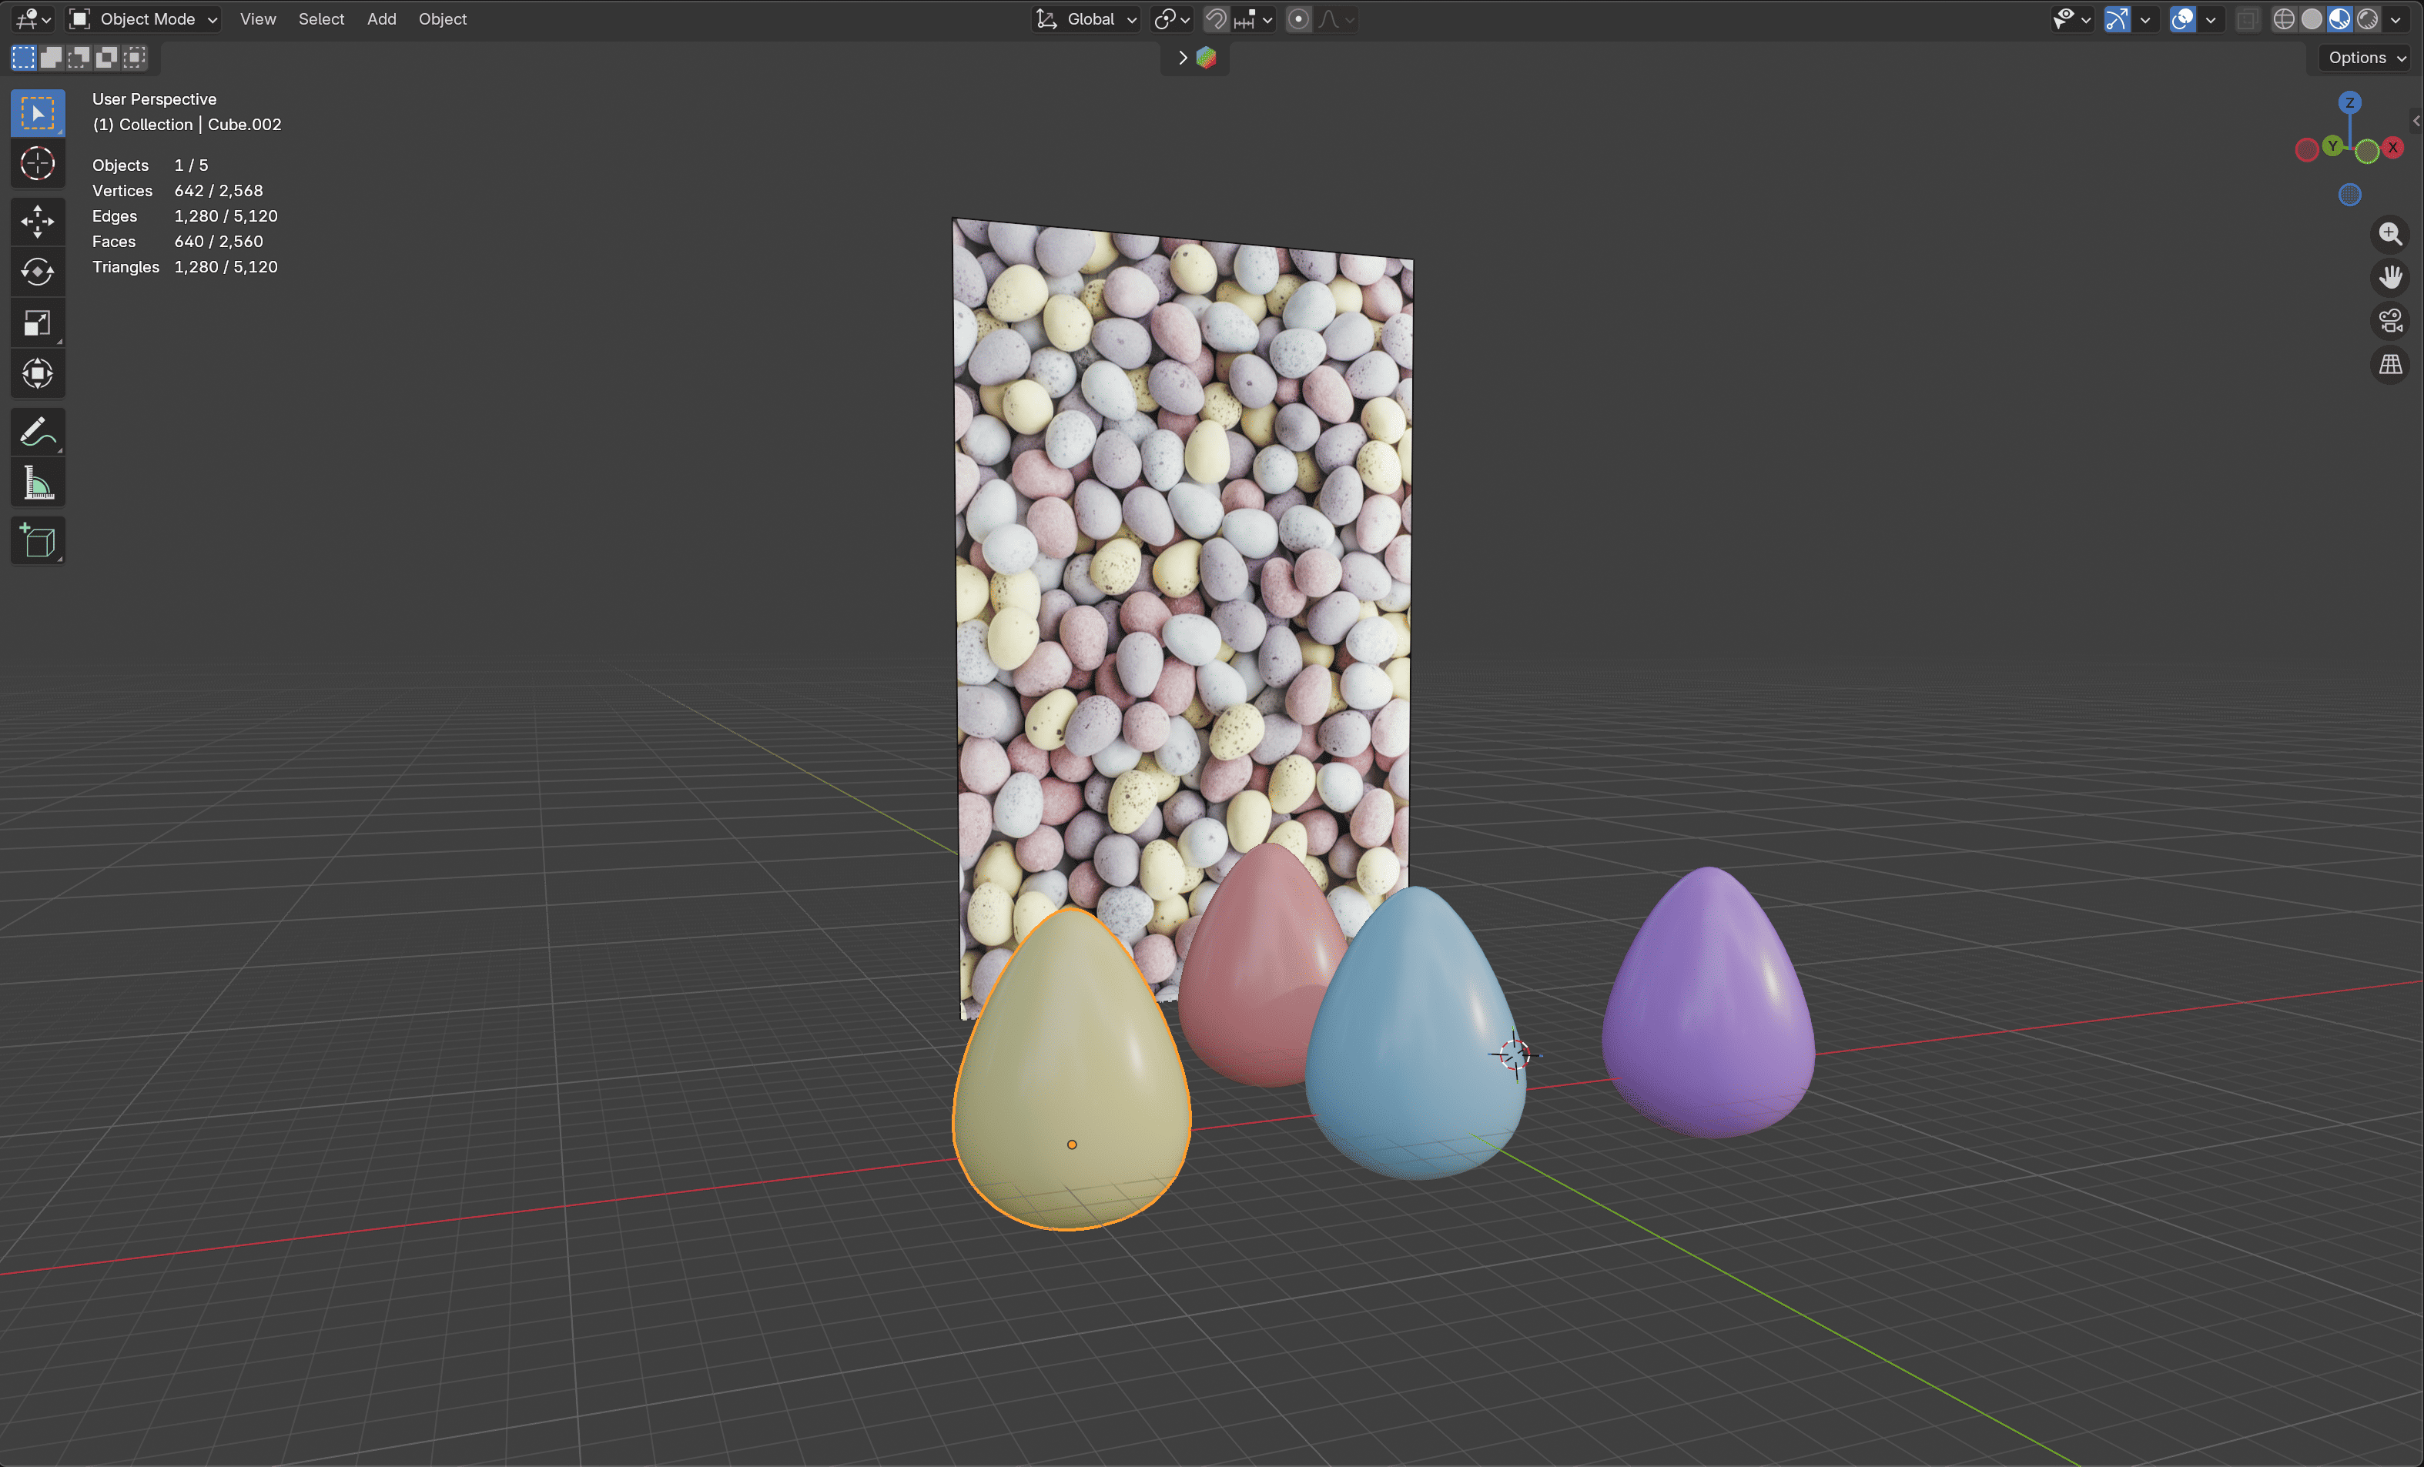Toggle the camera view
This screenshot has width=2424, height=1467.
click(2389, 320)
